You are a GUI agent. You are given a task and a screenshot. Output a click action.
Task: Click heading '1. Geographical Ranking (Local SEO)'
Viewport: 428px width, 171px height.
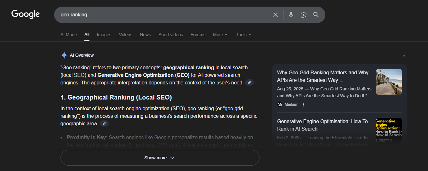[x=116, y=97]
